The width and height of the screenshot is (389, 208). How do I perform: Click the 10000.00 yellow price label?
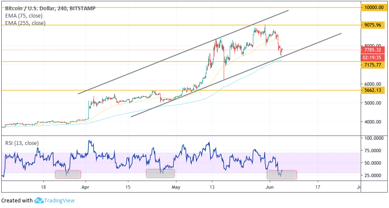(x=374, y=8)
